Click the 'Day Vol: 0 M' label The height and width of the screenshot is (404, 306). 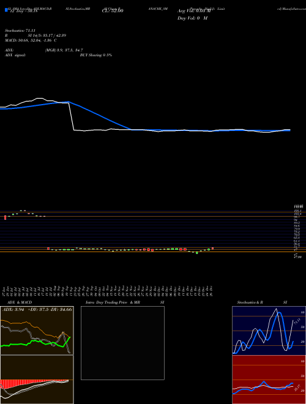[192, 18]
